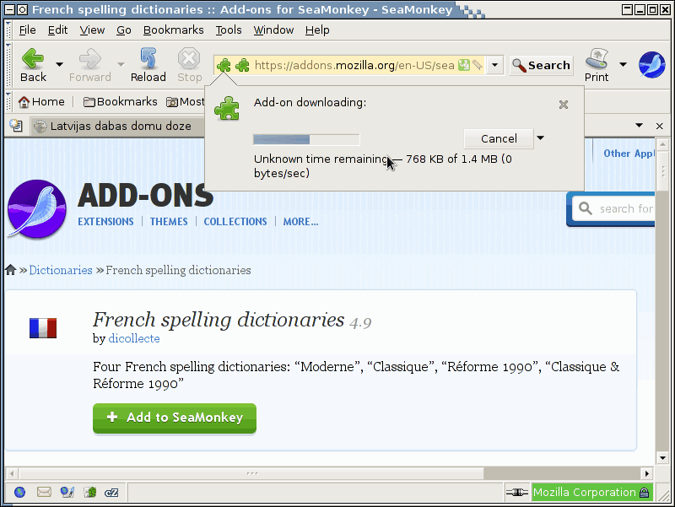675x507 pixels.
Task: Open the Other Applications link
Action: click(x=629, y=154)
